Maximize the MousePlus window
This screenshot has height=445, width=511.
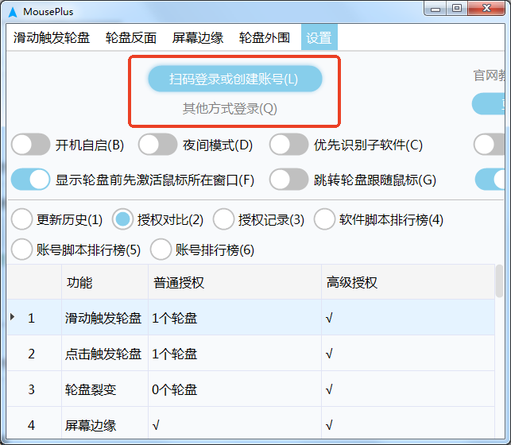click(x=457, y=9)
